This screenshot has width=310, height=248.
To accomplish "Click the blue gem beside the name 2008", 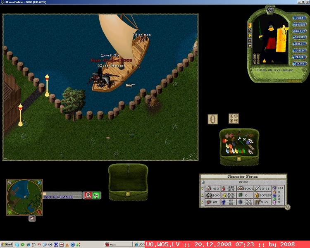I will [203, 182].
